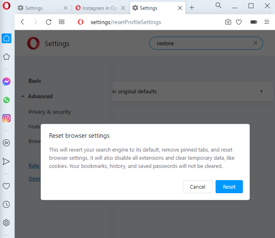Click the Opera icon in address bar
The height and width of the screenshot is (238, 275).
point(81,22)
